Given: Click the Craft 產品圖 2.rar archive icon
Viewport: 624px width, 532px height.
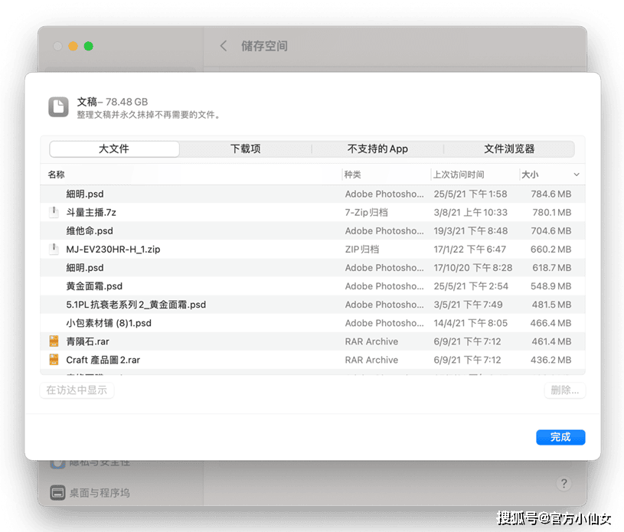Looking at the screenshot, I should 54,360.
